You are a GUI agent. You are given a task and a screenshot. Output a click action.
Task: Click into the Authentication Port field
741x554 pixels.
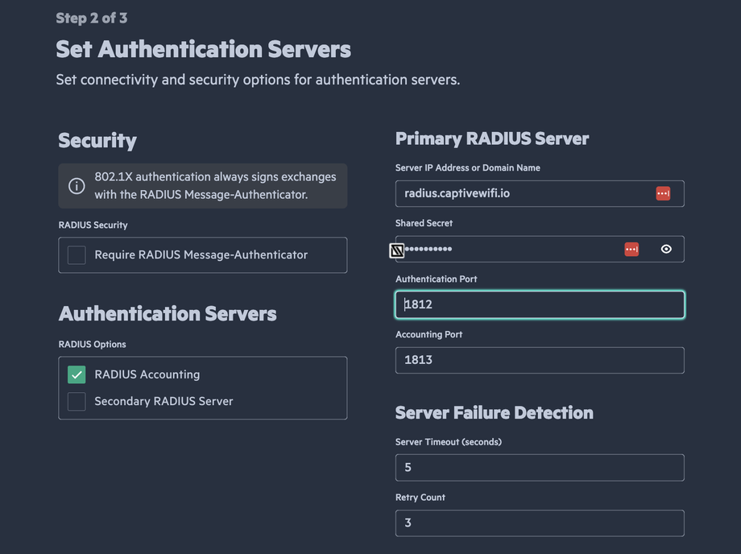[x=540, y=304]
